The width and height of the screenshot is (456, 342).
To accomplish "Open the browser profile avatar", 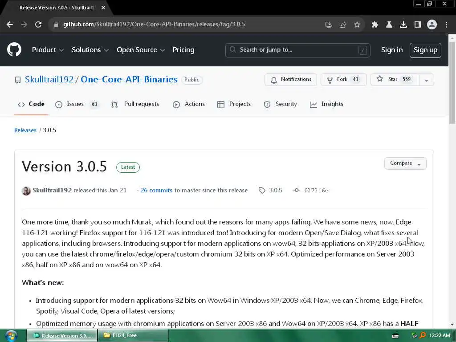I will tap(432, 25).
